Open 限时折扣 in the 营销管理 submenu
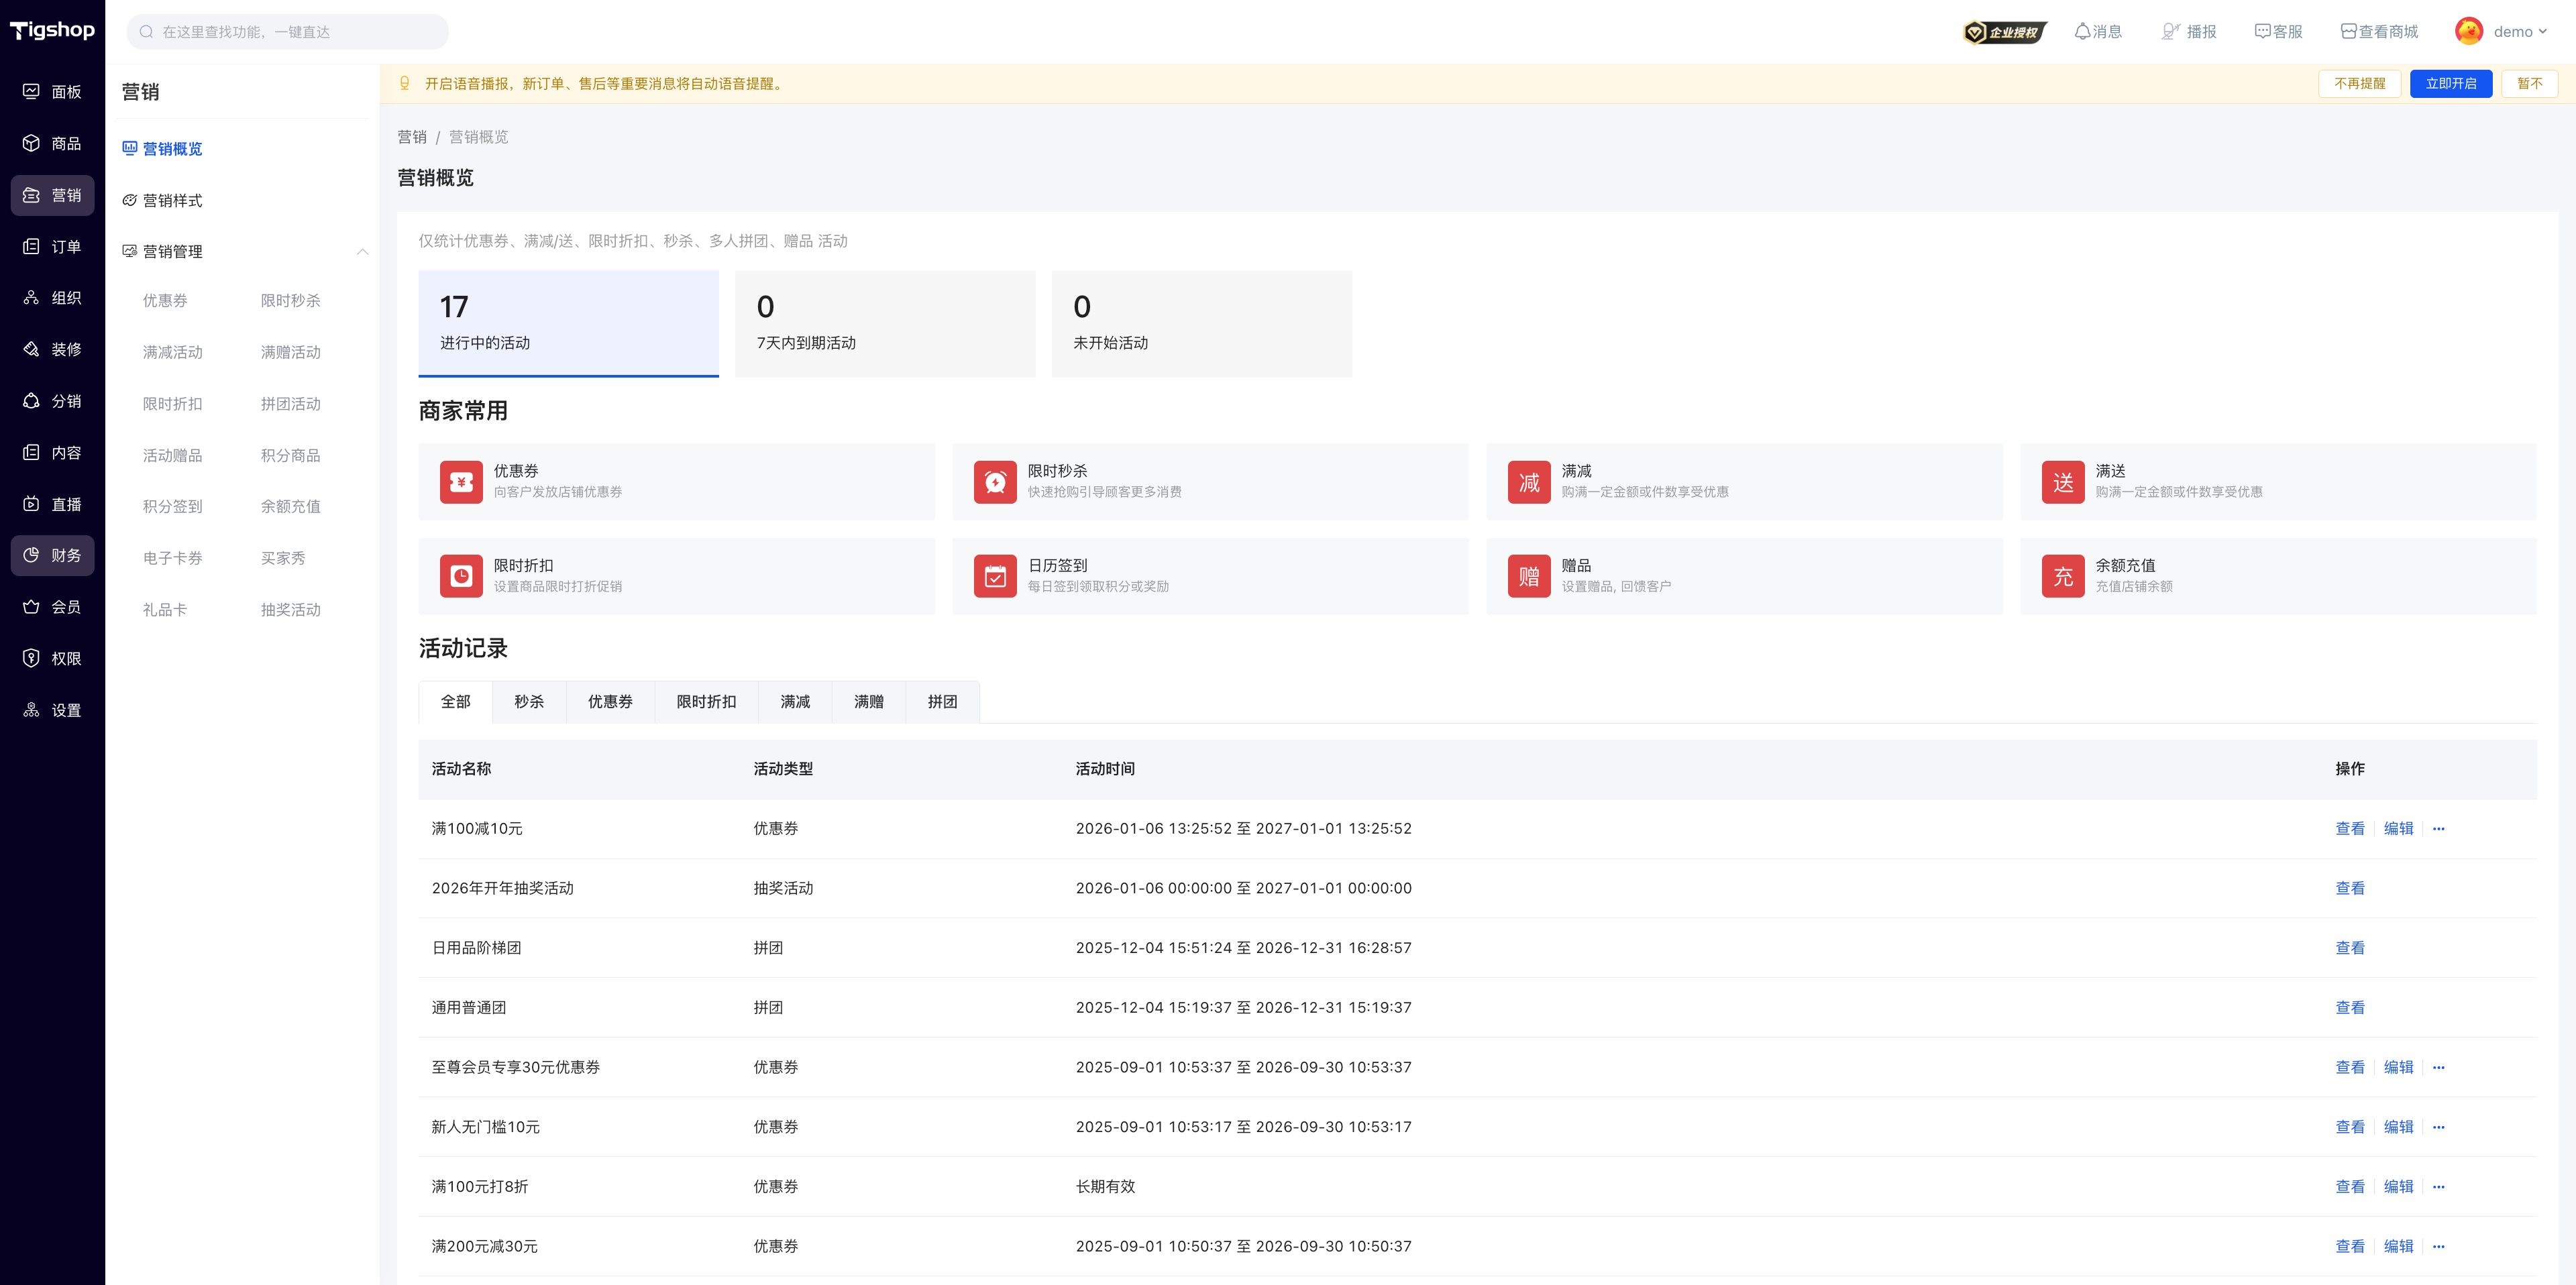This screenshot has height=1285, width=2576. point(172,403)
